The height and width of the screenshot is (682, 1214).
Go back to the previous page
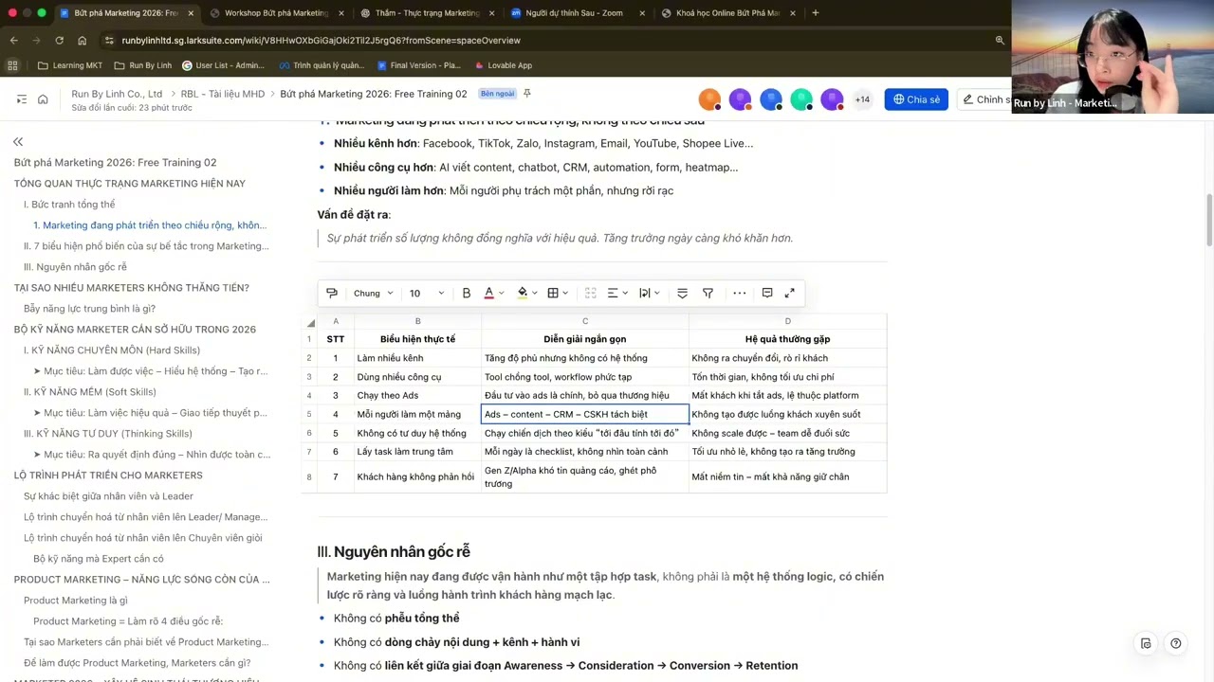tap(13, 41)
